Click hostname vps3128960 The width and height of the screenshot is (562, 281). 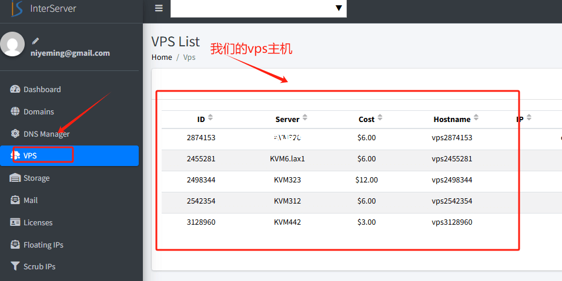point(452,222)
